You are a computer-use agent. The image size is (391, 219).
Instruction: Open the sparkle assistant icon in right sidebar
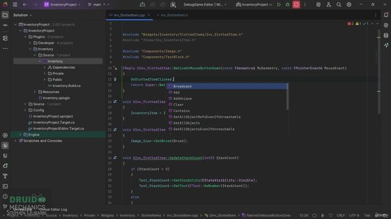pos(386,45)
